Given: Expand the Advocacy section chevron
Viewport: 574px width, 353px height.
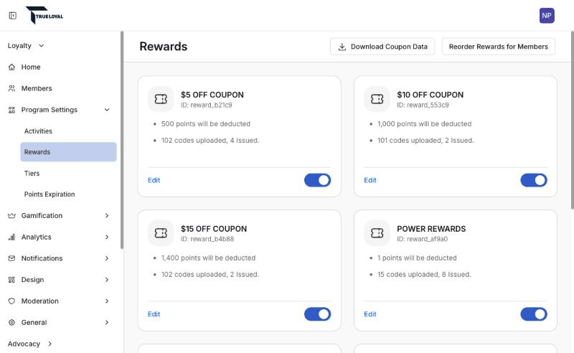Looking at the screenshot, I should click(50, 344).
